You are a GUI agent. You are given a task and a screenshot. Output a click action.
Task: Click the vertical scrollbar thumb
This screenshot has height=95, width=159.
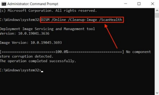click(157, 15)
